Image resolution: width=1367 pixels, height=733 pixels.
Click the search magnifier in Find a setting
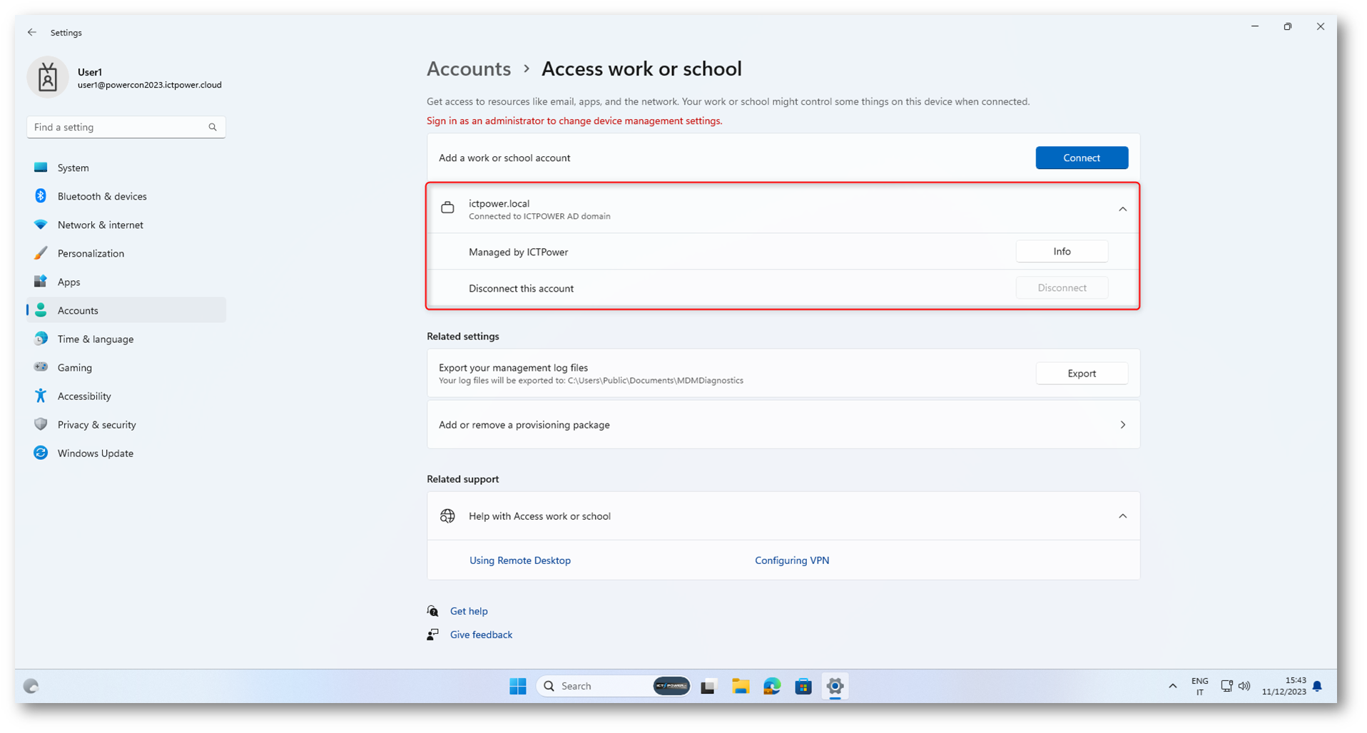click(213, 127)
